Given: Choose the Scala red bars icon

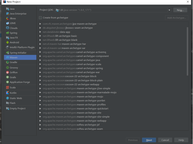Looking at the screenshot, I should [8, 87].
